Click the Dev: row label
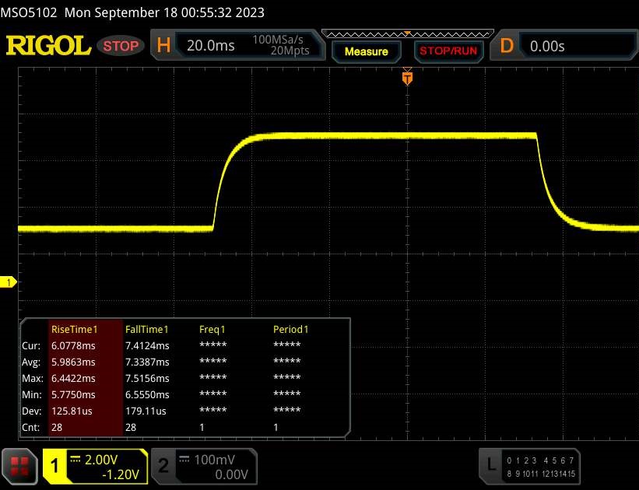Viewport: 639px width, 490px height. click(32, 411)
